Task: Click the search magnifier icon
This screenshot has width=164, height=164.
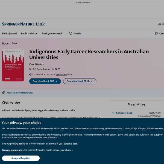Action: click(71, 34)
